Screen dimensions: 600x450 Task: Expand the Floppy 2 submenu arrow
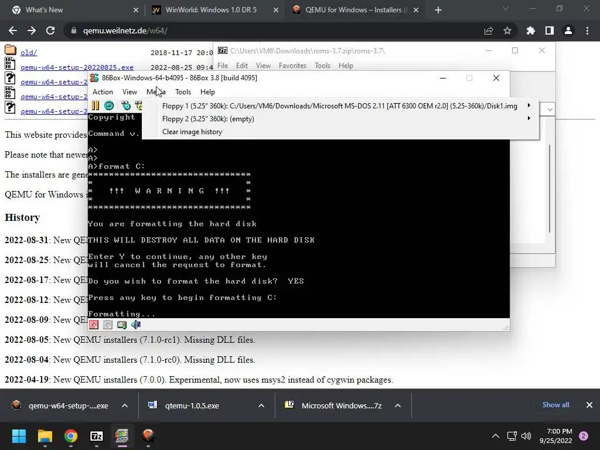tap(529, 118)
